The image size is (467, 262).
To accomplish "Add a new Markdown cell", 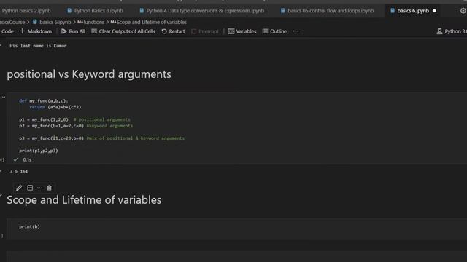I will (x=36, y=31).
